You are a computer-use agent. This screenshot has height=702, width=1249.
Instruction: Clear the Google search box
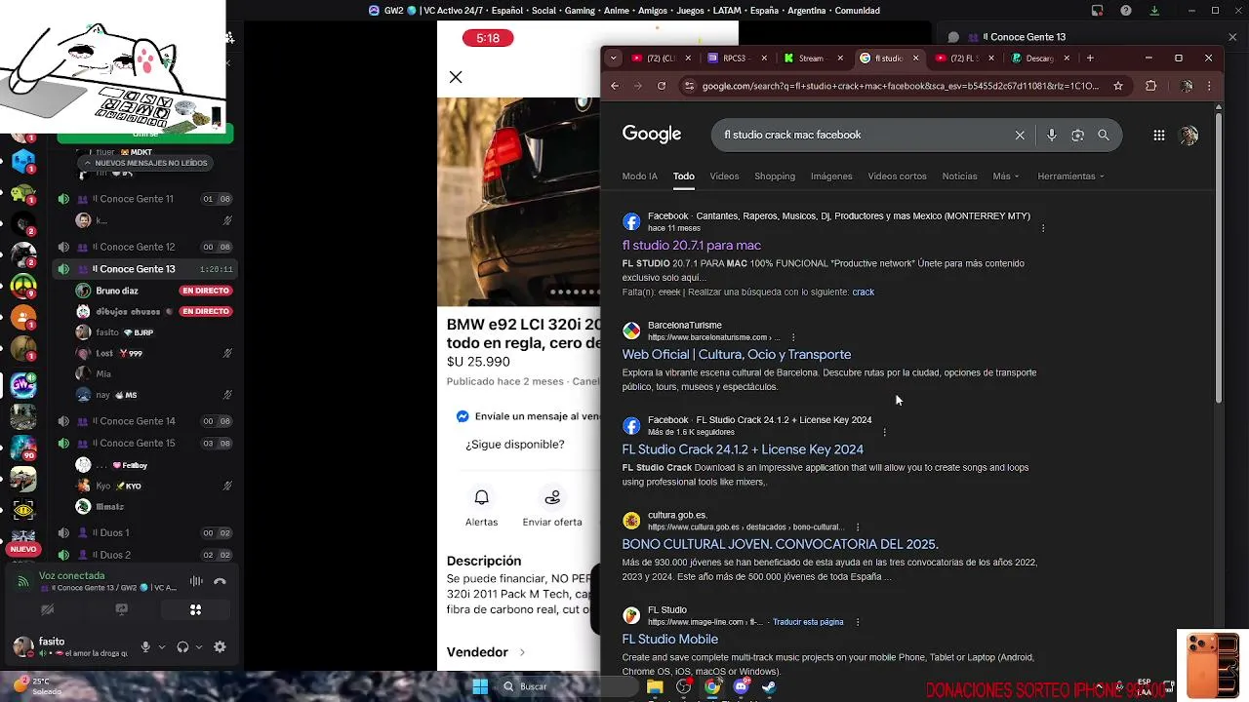coord(1020,136)
